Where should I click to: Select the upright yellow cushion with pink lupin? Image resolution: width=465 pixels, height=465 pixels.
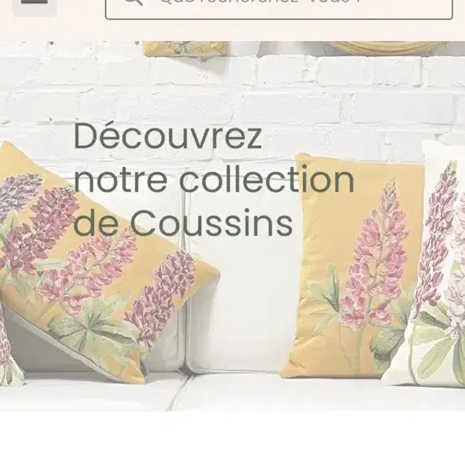353,267
